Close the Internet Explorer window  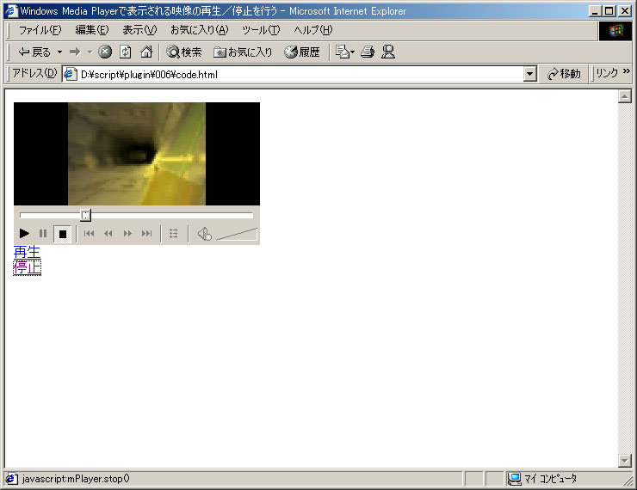[624, 11]
